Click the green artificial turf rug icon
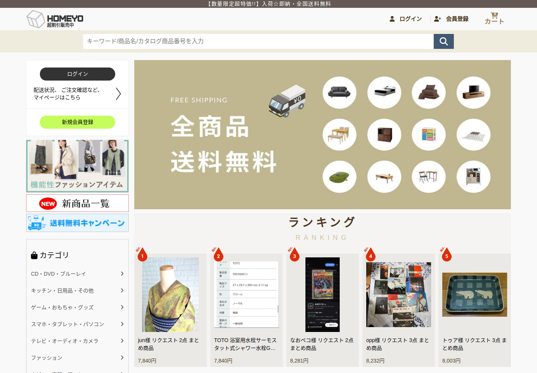Viewport: 537px width, 373px height. [339, 177]
